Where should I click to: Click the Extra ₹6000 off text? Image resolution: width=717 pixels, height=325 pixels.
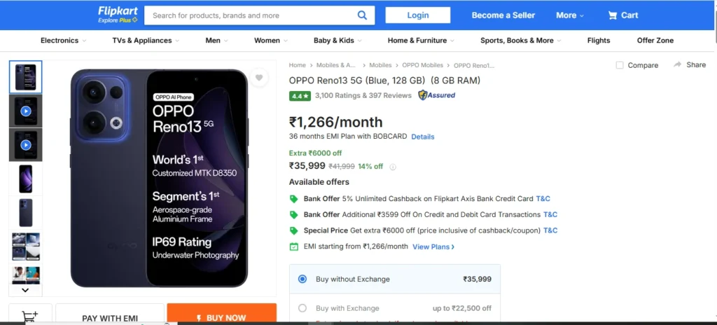click(315, 153)
